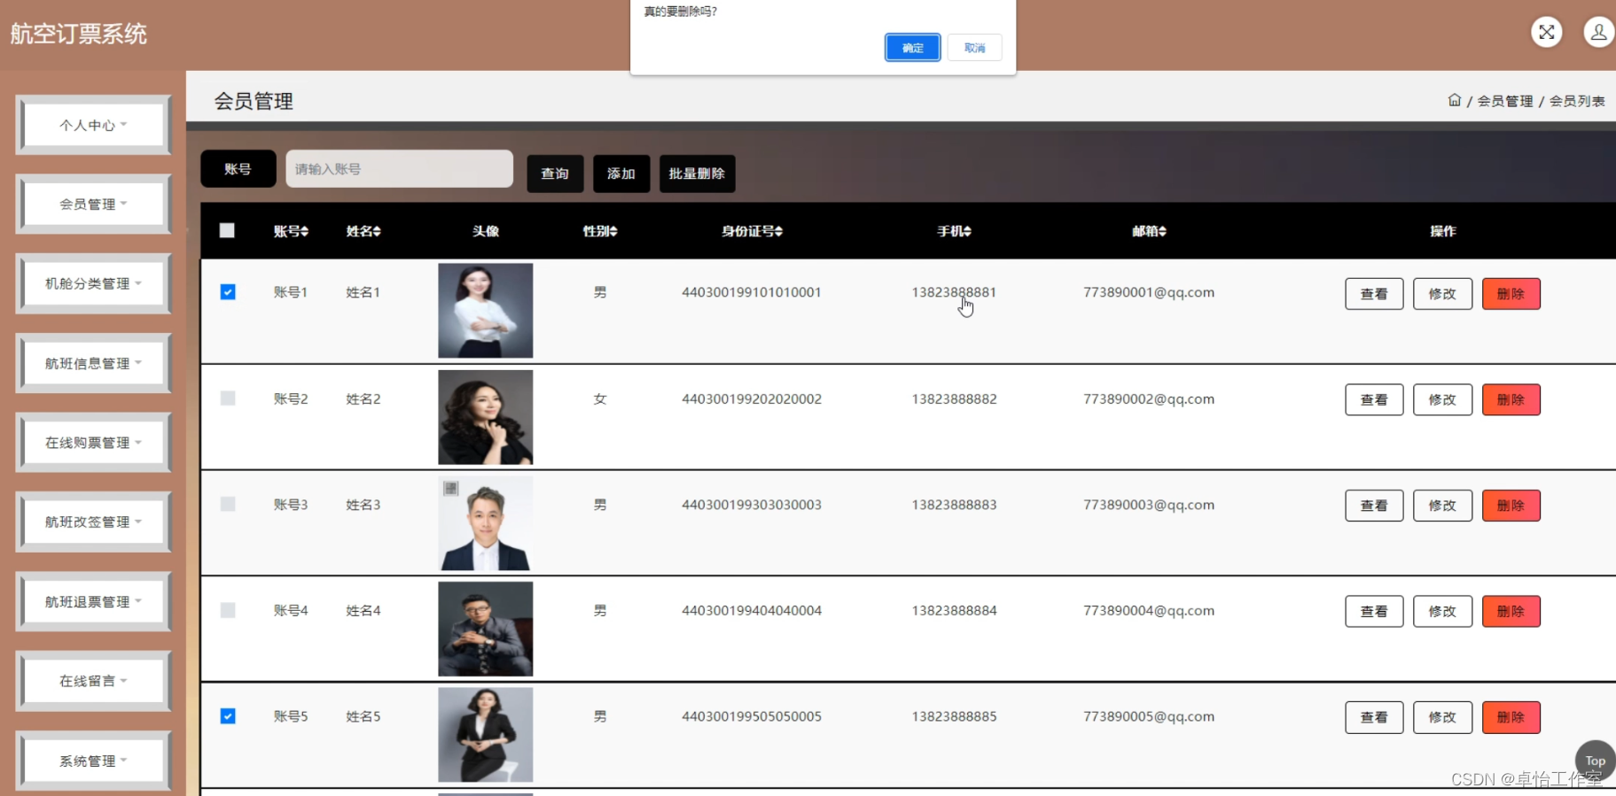Uncheck the 账号5 row checkbox
1616x796 pixels.
228,716
